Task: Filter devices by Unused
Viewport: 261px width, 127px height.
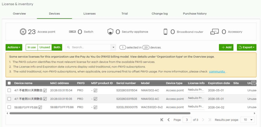Action: pyautogui.click(x=45, y=47)
